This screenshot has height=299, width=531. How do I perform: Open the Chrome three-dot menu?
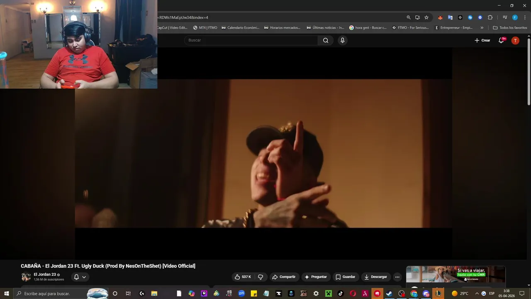click(525, 17)
